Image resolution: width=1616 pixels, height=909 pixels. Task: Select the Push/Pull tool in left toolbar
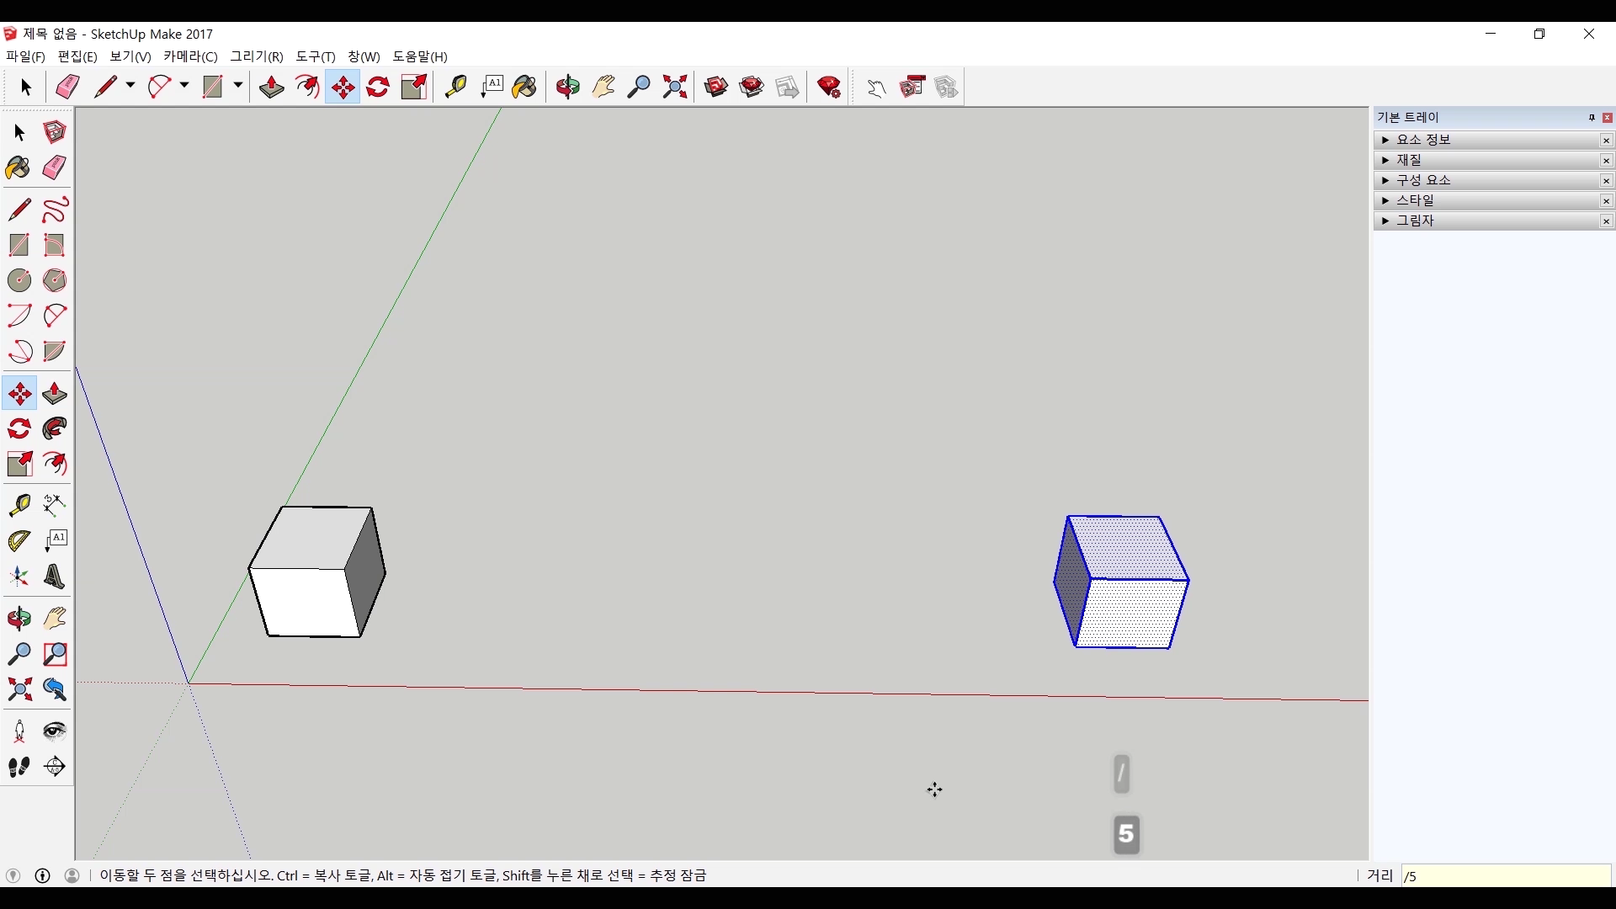point(55,394)
